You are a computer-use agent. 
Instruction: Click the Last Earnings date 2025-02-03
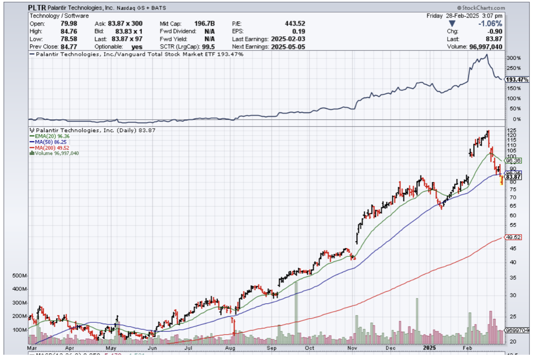tap(288, 39)
